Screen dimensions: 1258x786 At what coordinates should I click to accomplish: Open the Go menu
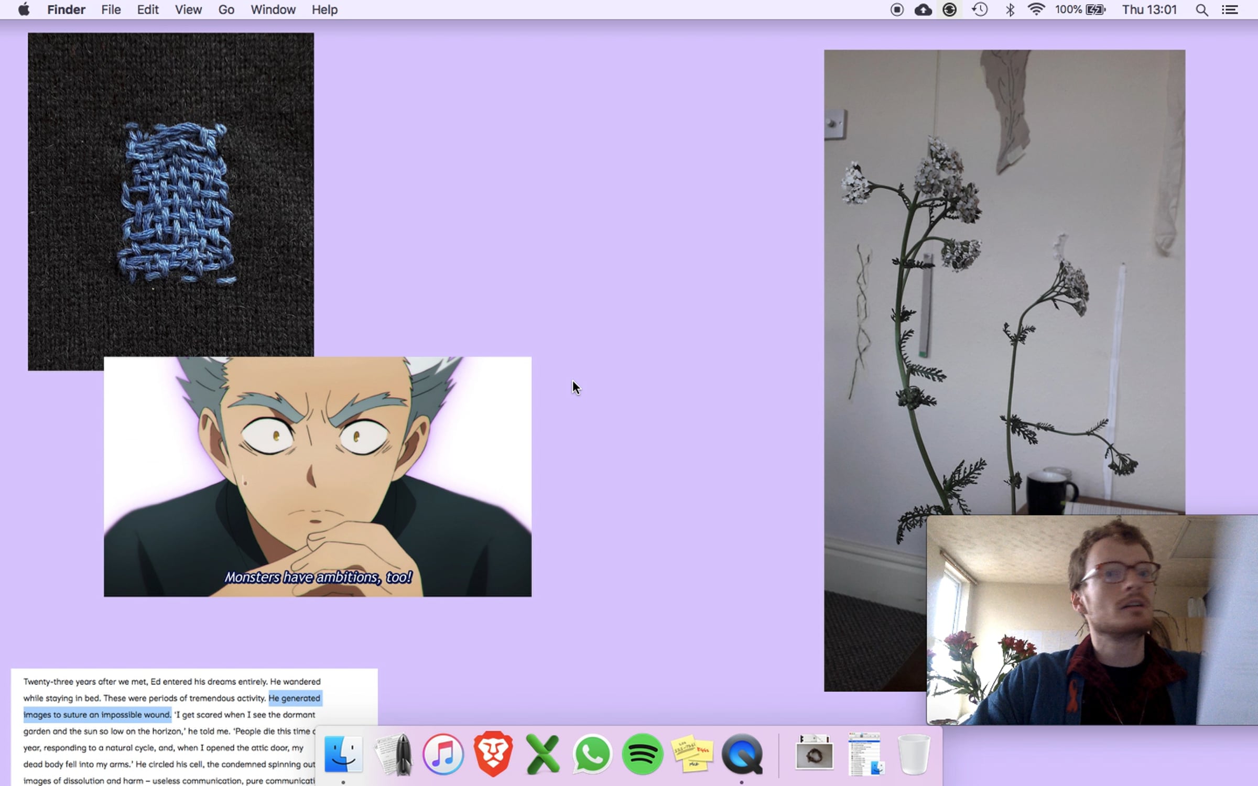pyautogui.click(x=226, y=9)
